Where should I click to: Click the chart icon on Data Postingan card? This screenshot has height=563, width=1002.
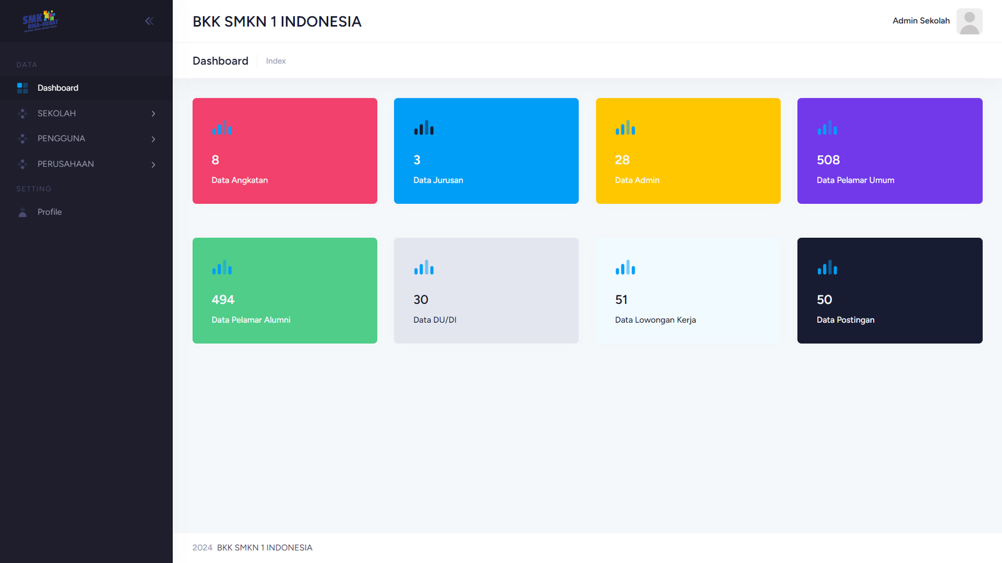click(x=827, y=268)
